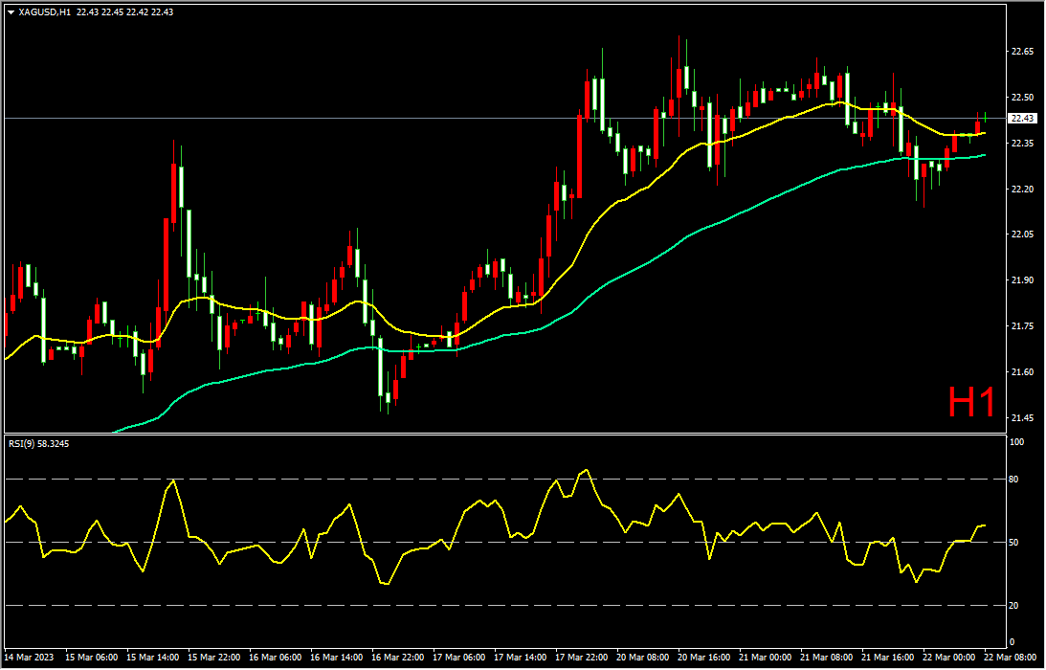1046x670 pixels.
Task: Click the 21.60 price scale label
Action: (1023, 372)
